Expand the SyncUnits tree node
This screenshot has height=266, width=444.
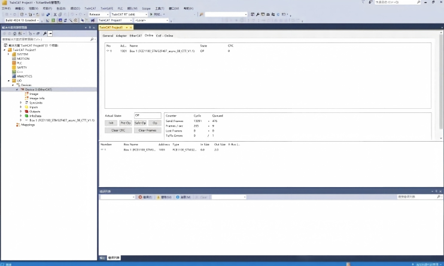pyautogui.click(x=21, y=103)
